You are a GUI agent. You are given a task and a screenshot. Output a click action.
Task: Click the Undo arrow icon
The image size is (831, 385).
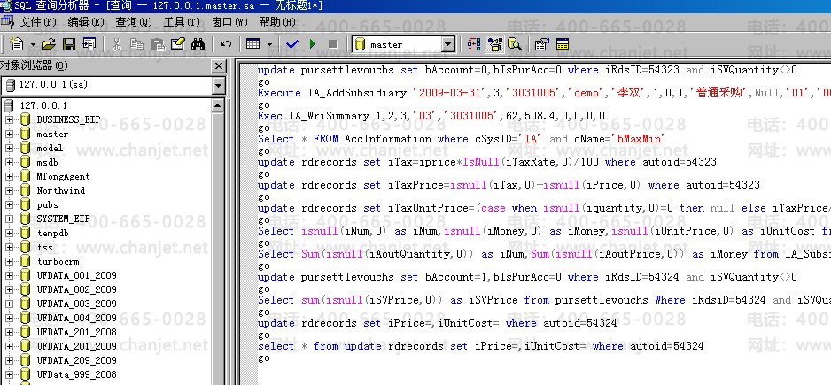(226, 43)
